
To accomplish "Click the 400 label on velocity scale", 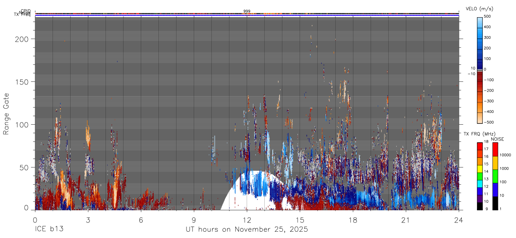I will 487,27.
